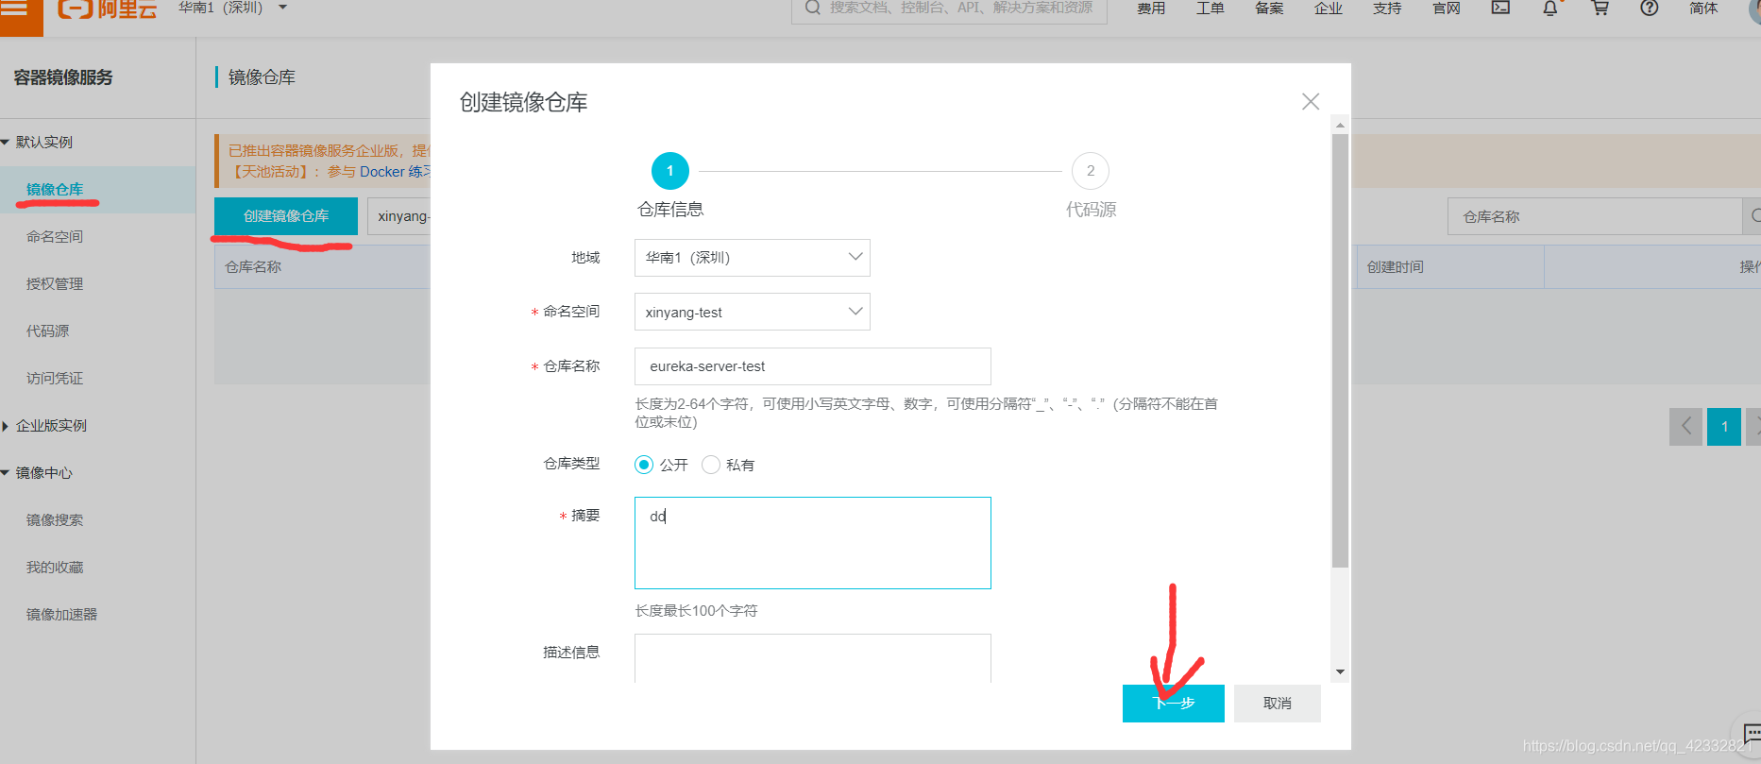Open the hamburger menu icon
Screen dimensions: 1761x764
tap(15, 9)
